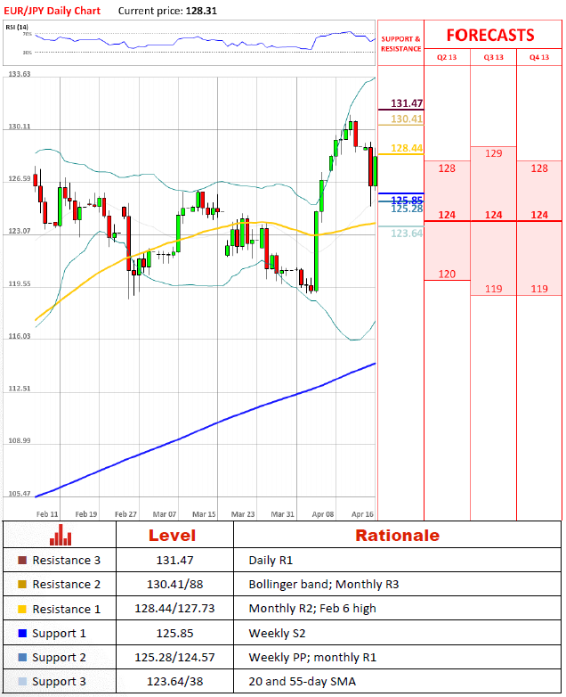Click the Q2 13 high forecast 128
Viewport: 566px width, 697px height.
tap(447, 168)
